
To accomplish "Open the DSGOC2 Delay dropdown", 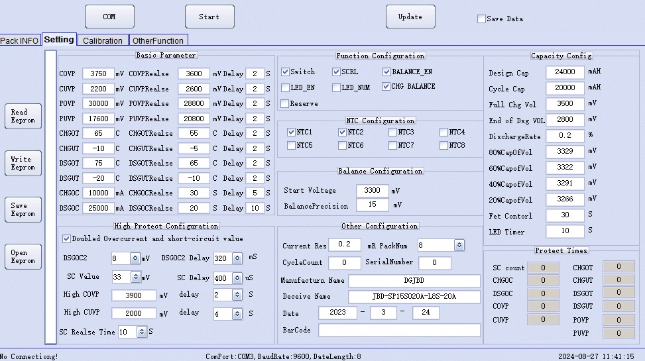I will (x=237, y=258).
